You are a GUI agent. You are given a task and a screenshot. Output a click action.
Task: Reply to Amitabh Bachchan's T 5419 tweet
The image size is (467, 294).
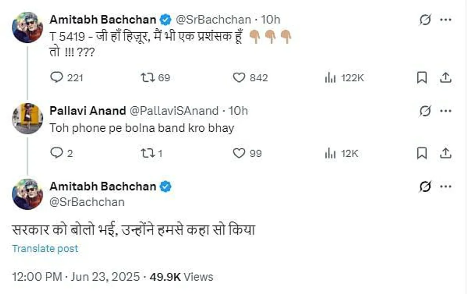56,78
